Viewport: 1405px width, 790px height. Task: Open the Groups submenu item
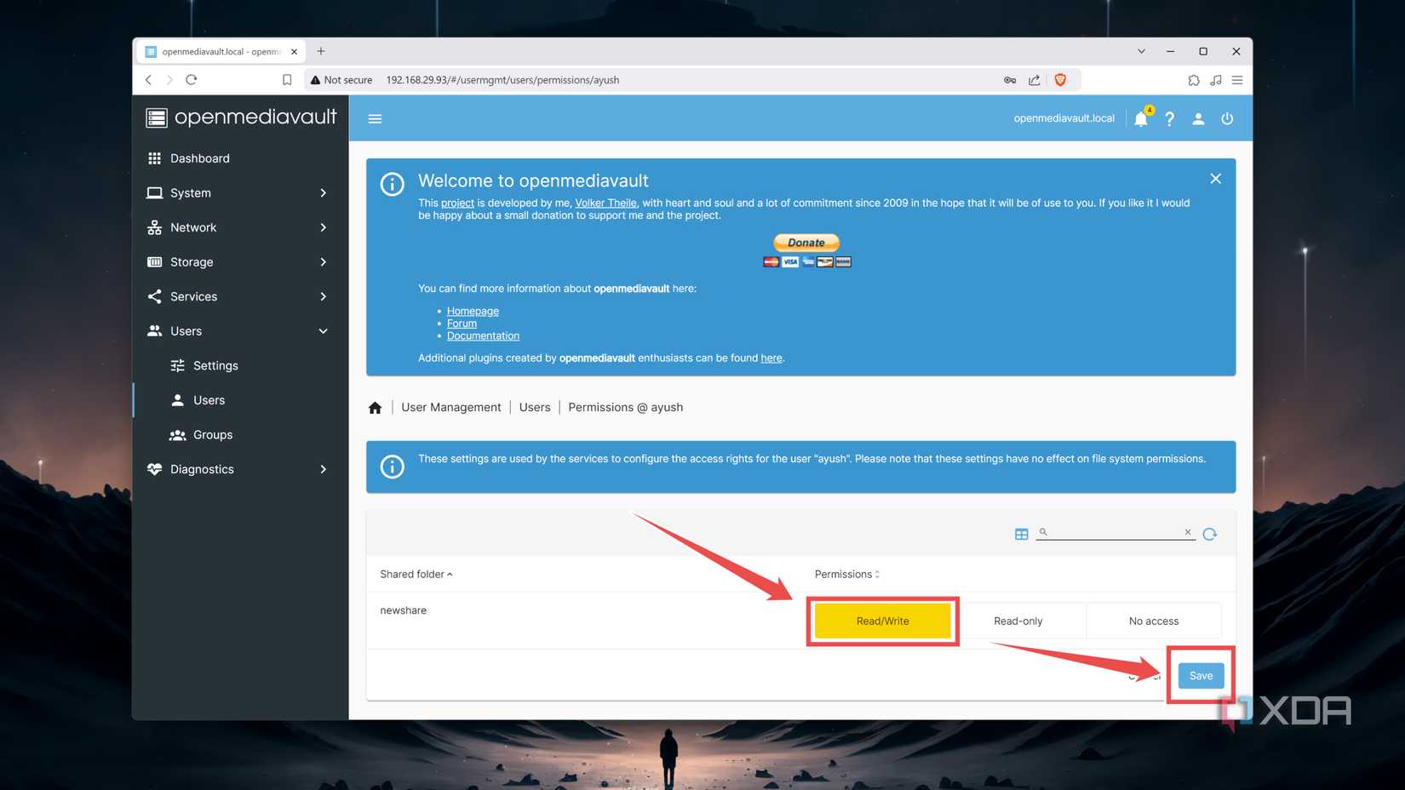[240, 434]
